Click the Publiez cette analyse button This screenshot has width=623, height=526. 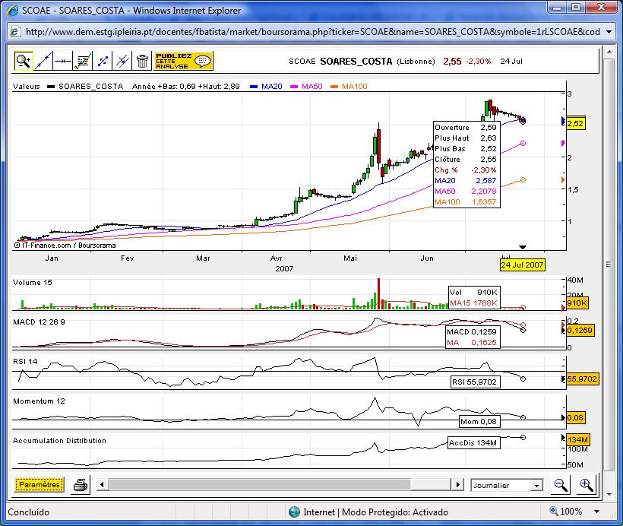(x=184, y=61)
